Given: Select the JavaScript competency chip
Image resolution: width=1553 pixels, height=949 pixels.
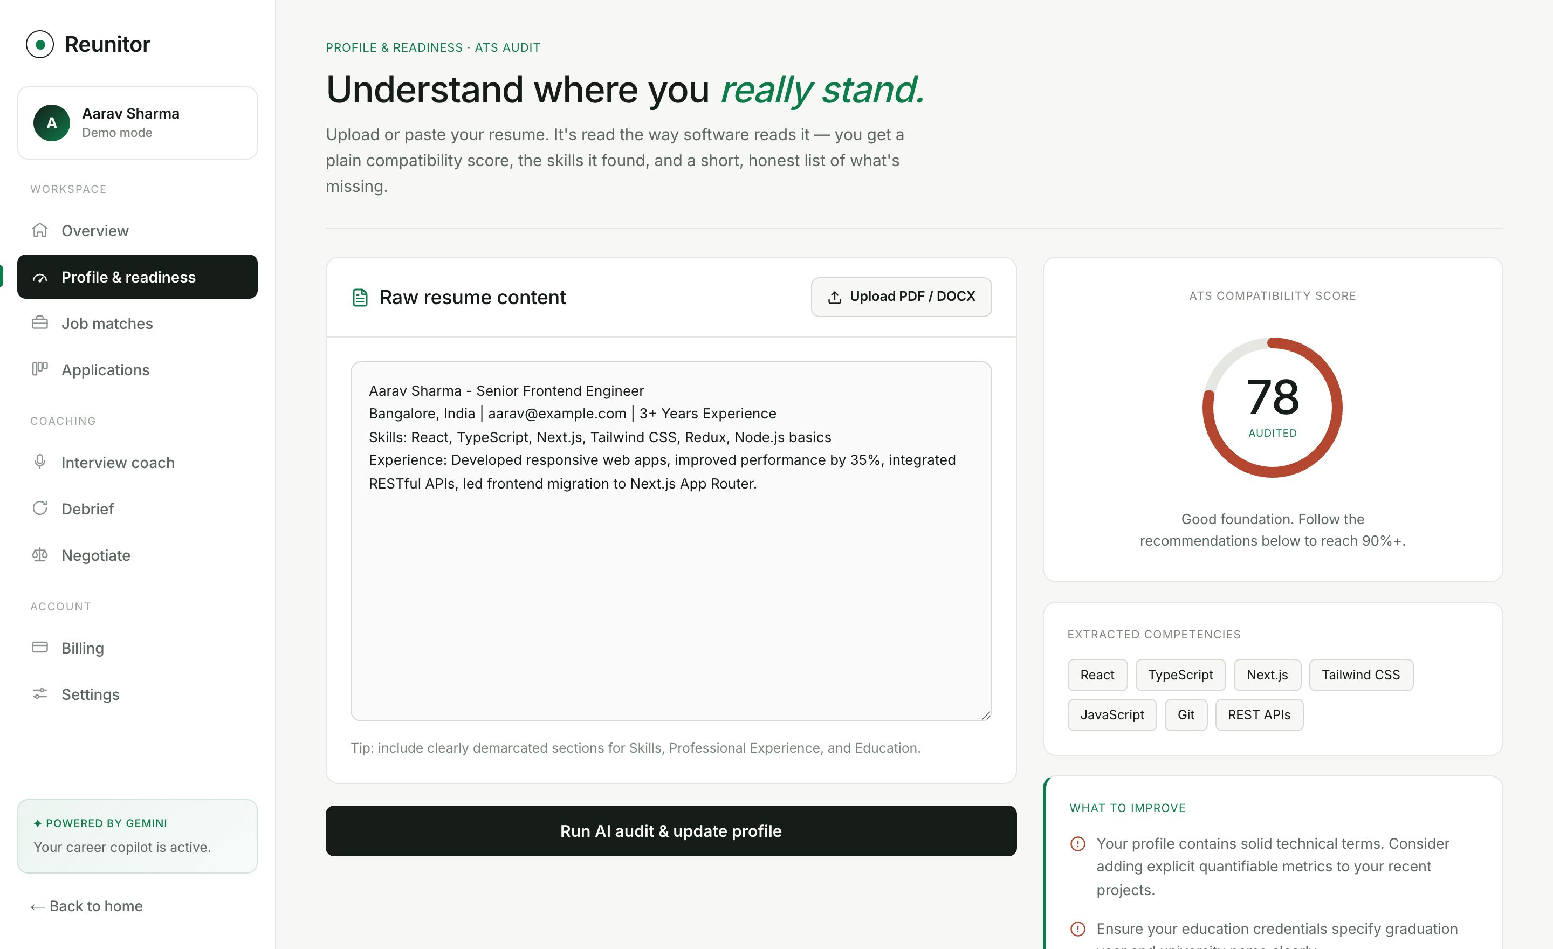Looking at the screenshot, I should (x=1112, y=714).
